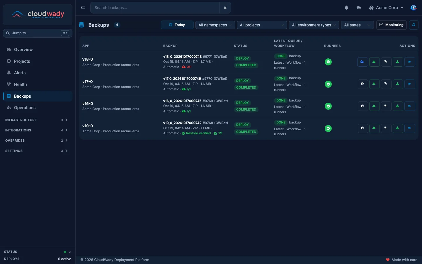This screenshot has height=264, width=422.
Task: Open the All projects dropdown
Action: pos(262,25)
